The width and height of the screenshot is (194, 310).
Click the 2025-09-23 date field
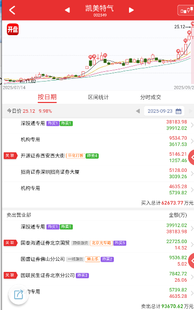tap(164, 111)
